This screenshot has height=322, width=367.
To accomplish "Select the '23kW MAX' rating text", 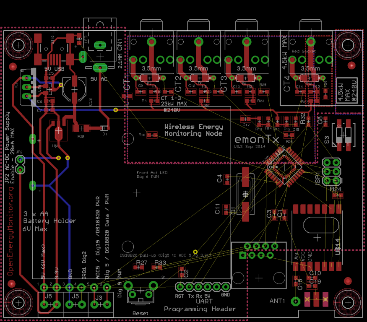I will 174,104.
